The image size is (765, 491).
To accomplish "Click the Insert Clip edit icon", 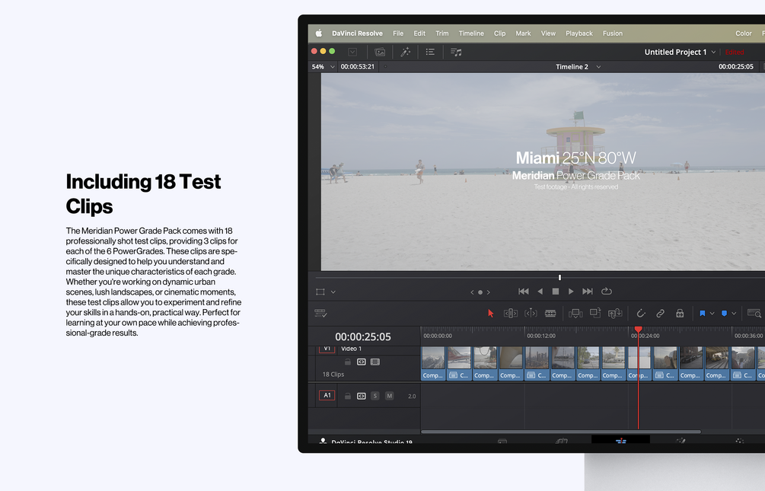I will point(575,314).
